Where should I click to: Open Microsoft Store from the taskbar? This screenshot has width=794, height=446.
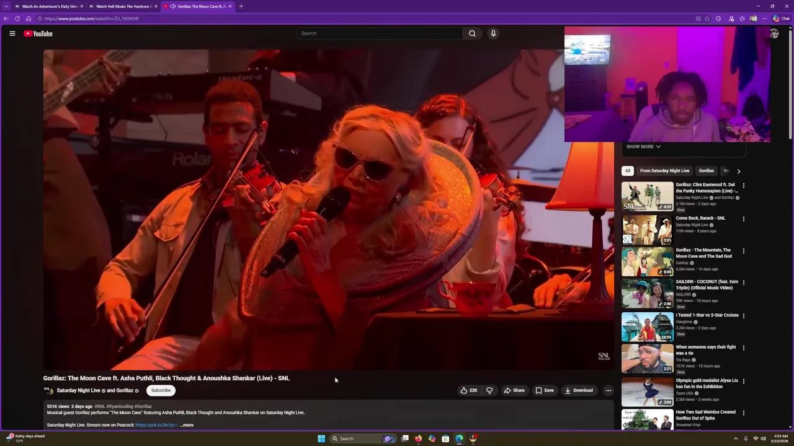click(445, 439)
